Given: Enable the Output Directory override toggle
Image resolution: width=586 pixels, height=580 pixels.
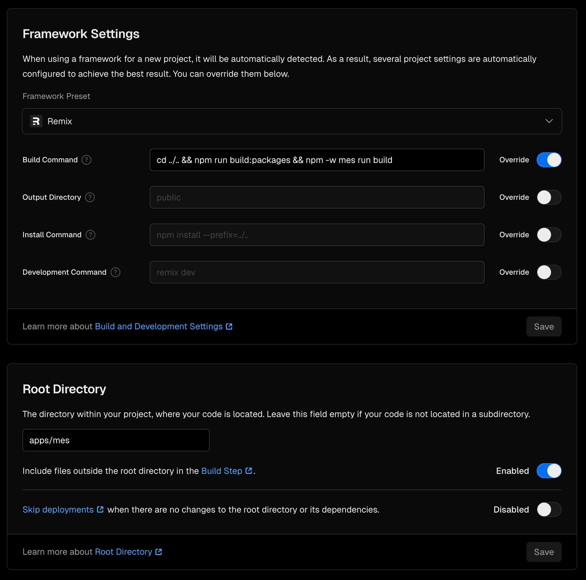Looking at the screenshot, I should click(x=549, y=197).
